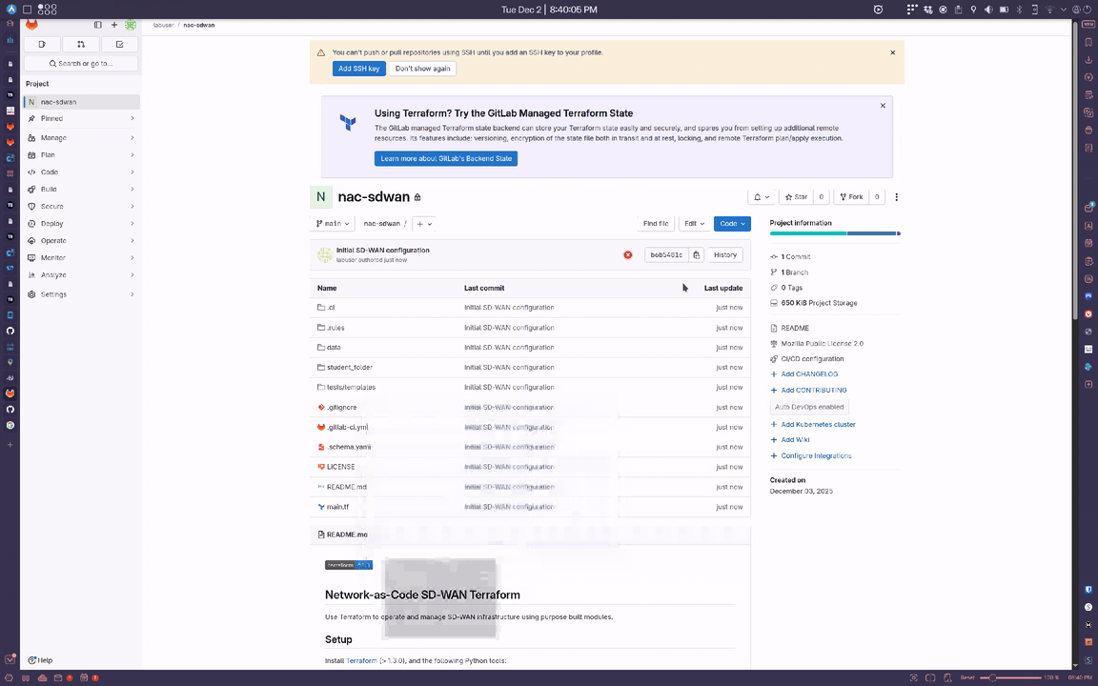
Task: Open the VPN panel icon
Action: [x=1088, y=25]
